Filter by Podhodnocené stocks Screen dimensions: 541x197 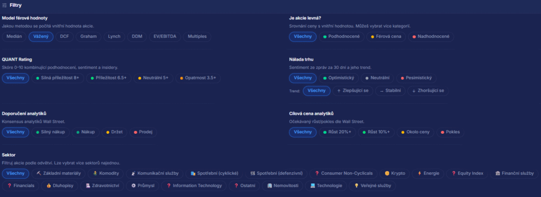pyautogui.click(x=342, y=36)
